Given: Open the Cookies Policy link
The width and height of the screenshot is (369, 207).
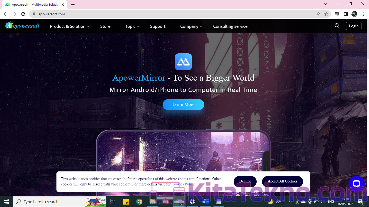Looking at the screenshot, I should coord(183,184).
